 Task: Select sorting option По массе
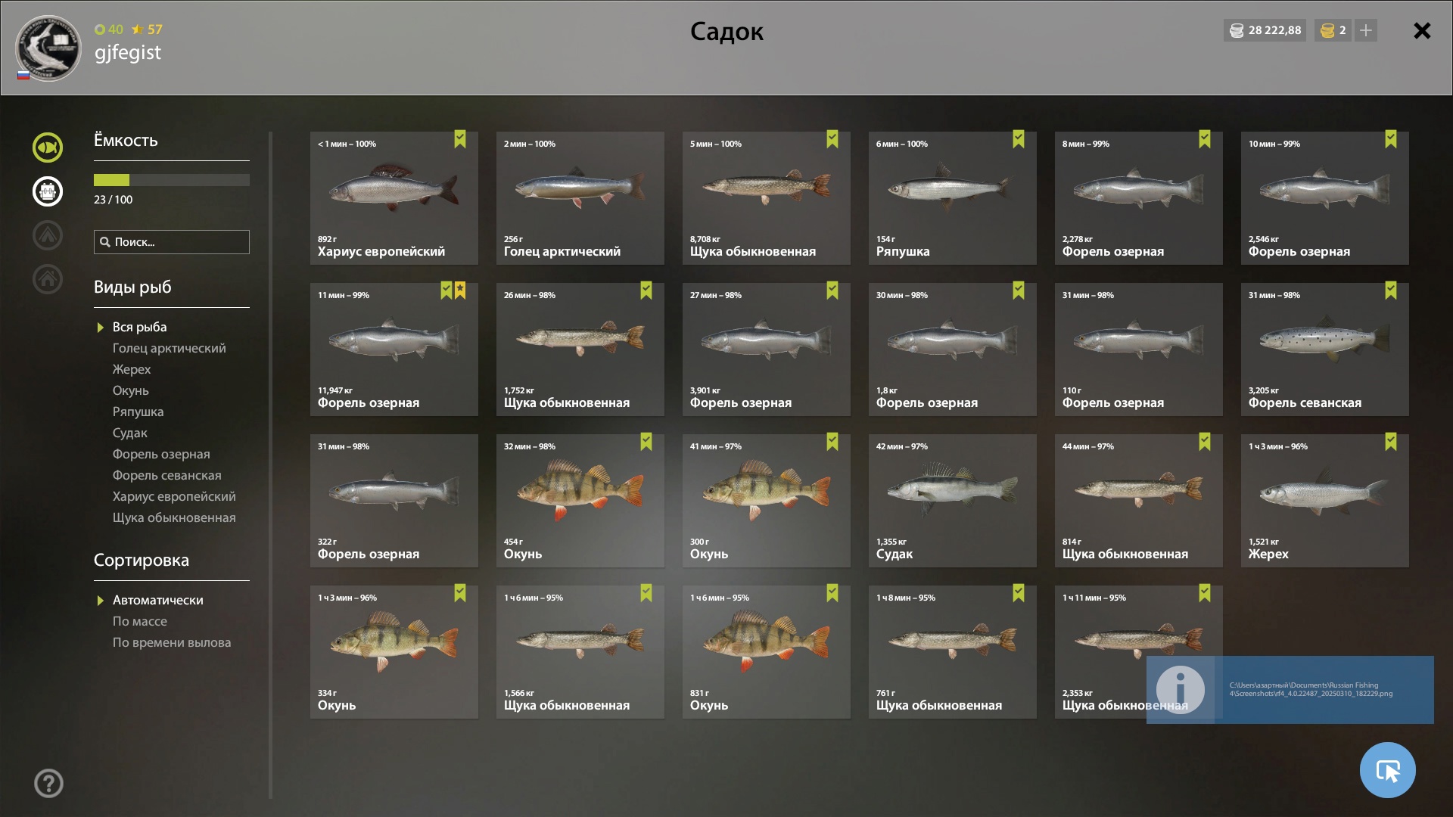140,621
